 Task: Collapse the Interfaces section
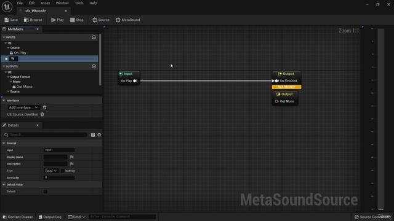click(x=4, y=101)
